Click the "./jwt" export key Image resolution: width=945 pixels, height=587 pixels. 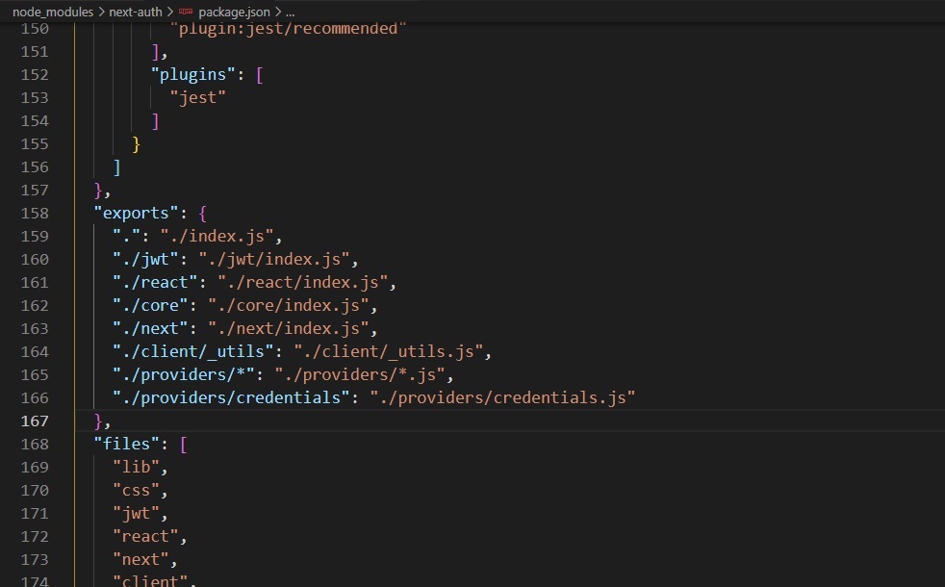click(145, 259)
